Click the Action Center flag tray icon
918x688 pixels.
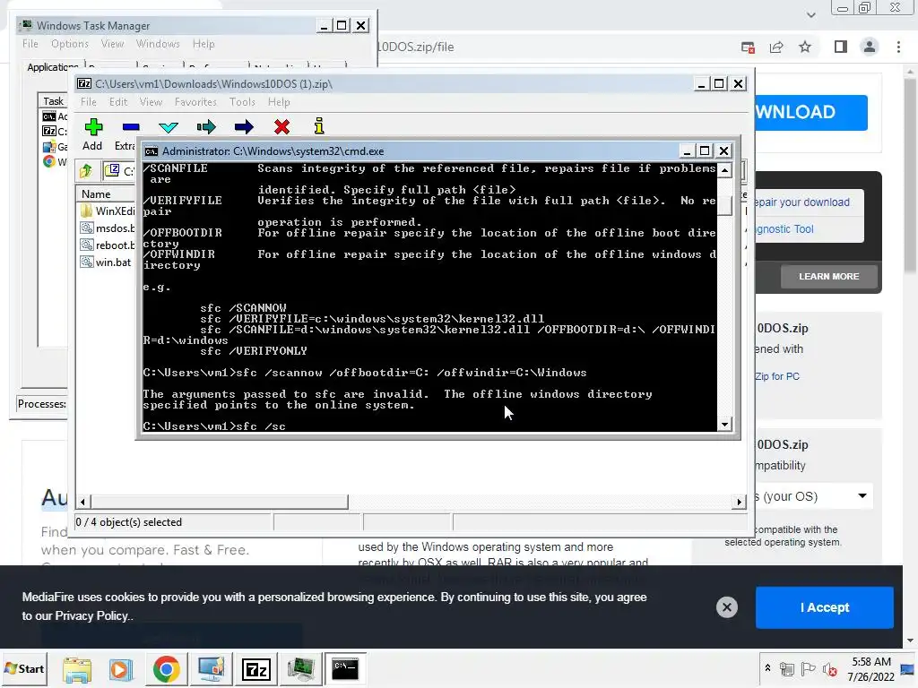tap(808, 668)
